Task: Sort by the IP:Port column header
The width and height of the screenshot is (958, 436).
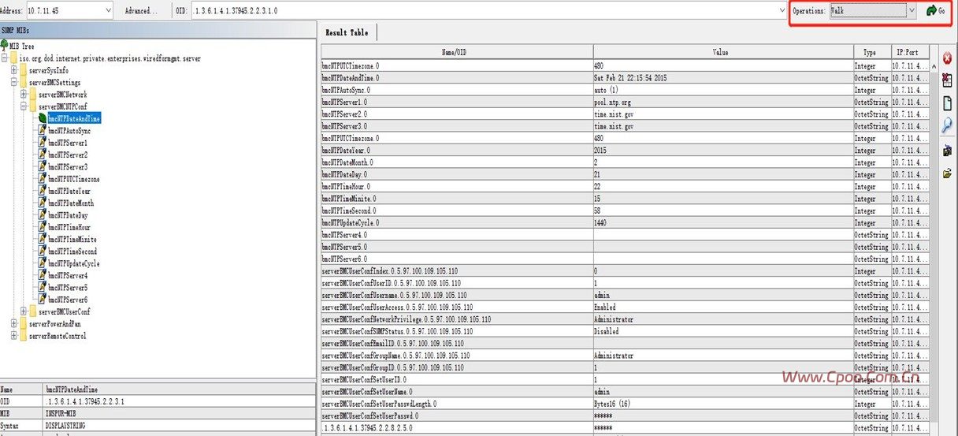Action: (x=910, y=52)
